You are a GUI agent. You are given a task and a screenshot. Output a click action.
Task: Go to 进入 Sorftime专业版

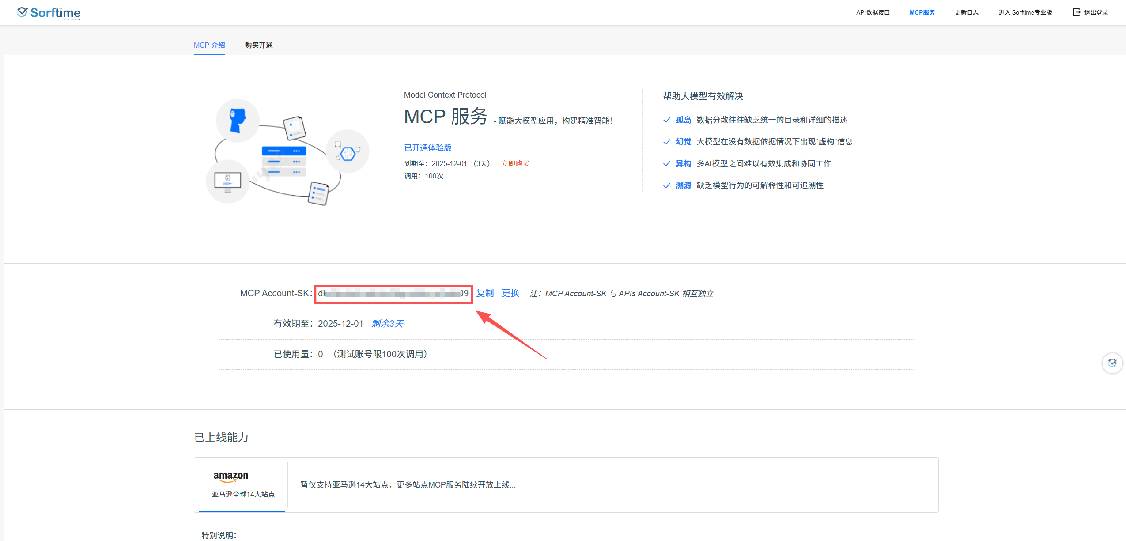[x=1025, y=12]
